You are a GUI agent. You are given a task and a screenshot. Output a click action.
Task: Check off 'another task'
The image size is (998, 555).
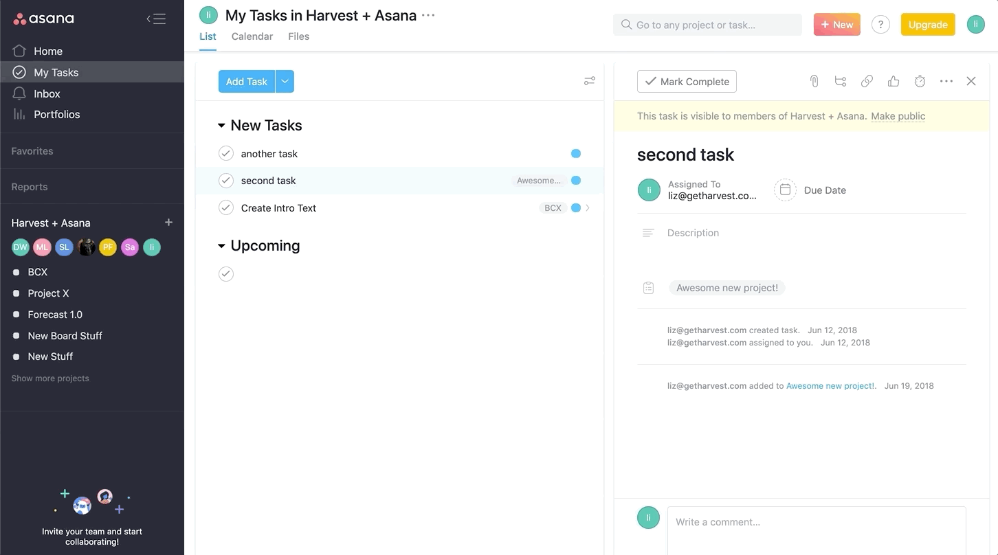(x=226, y=153)
